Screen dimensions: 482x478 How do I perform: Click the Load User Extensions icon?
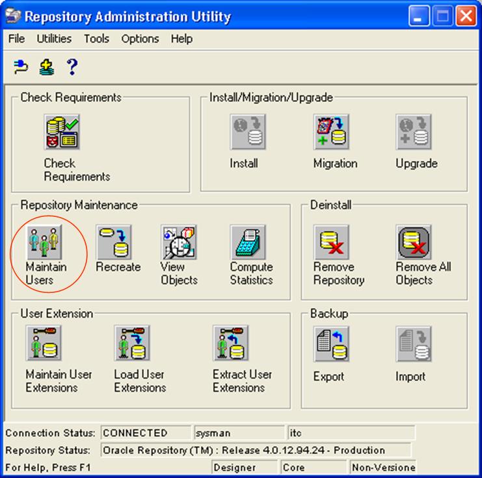tap(132, 343)
